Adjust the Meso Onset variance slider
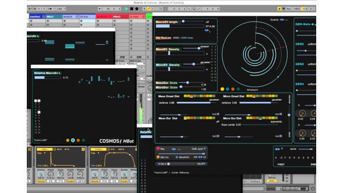Viewport: 343px width, 193px height. click(x=196, y=103)
